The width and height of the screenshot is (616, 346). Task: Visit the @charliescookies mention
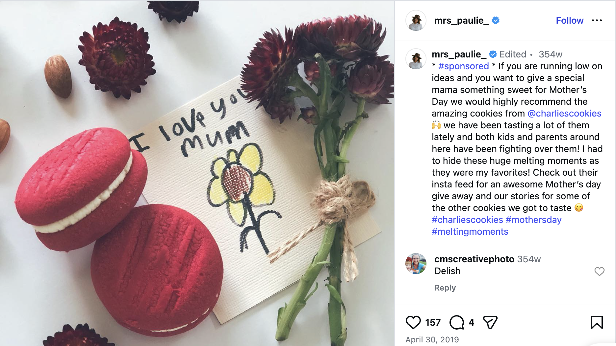tap(564, 113)
